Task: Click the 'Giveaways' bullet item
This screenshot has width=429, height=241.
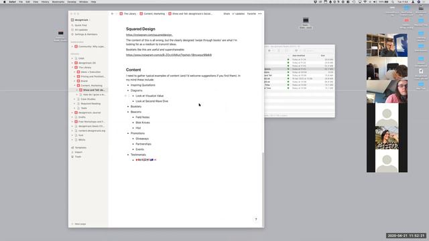Action: [142, 139]
